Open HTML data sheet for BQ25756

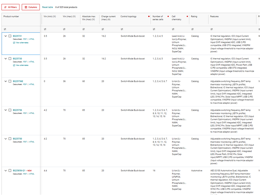[x=32, y=113]
